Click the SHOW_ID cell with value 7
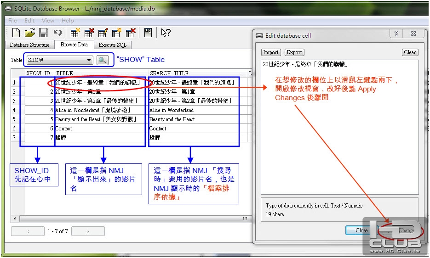Screen dimensions: 430x258 click(x=39, y=137)
